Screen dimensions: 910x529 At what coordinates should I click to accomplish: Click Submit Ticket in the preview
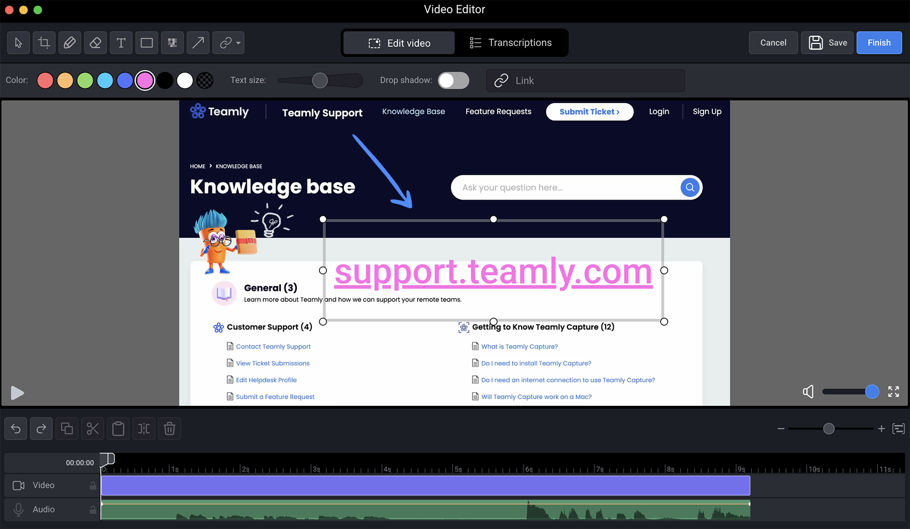(589, 112)
